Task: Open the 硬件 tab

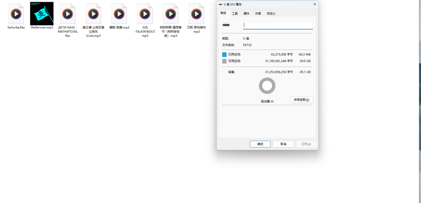Action: coord(246,13)
